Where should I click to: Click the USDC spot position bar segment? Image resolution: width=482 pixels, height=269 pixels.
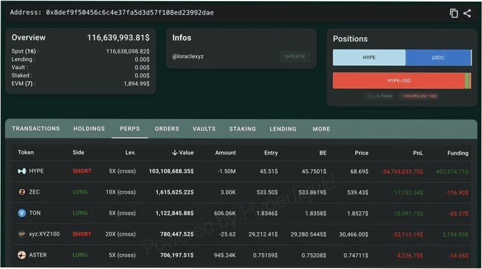point(438,58)
